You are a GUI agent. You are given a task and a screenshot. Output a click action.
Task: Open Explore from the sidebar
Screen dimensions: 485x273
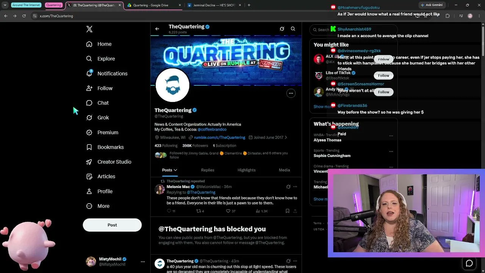click(100, 59)
